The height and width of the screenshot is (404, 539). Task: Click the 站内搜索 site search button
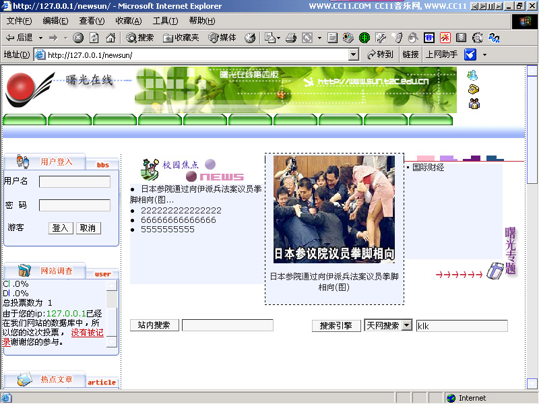(154, 325)
